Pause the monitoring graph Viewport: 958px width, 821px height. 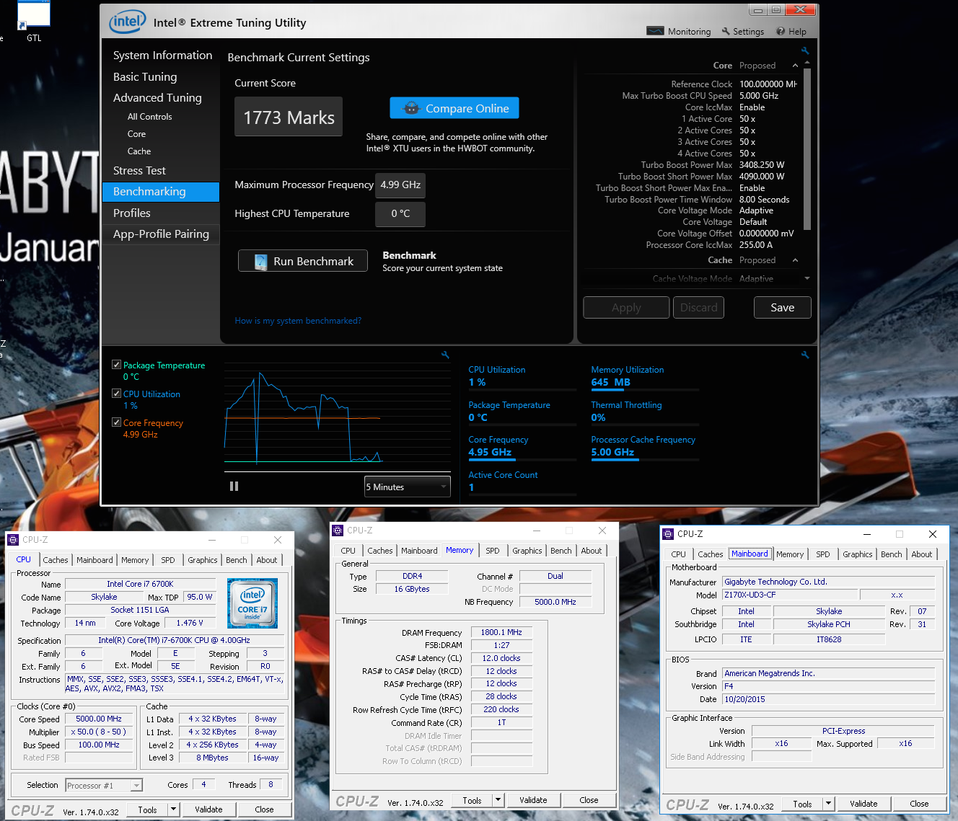point(234,487)
